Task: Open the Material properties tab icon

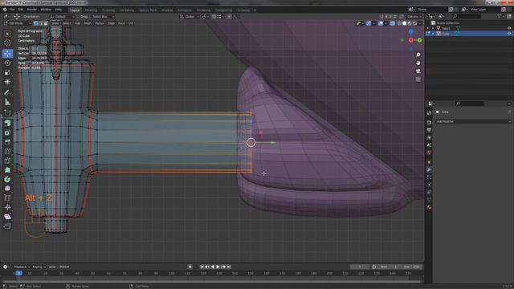Action: pos(429,207)
